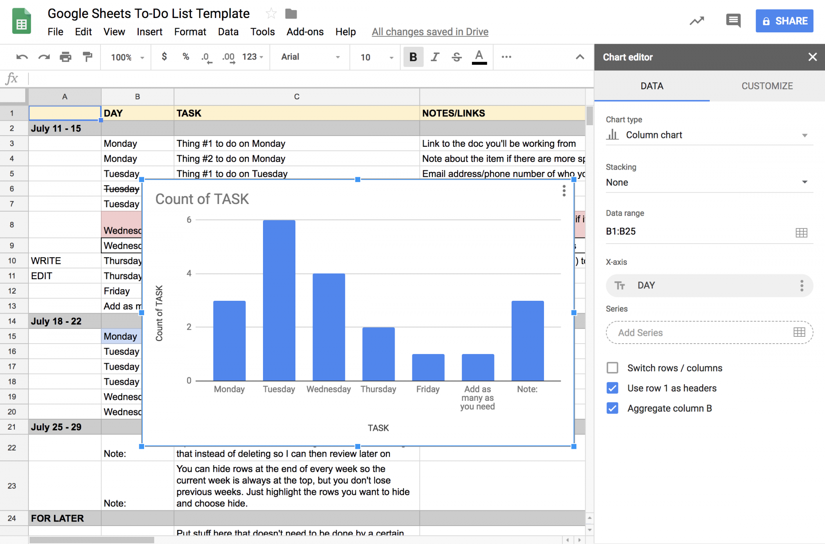Select the DATA tab in chart editor
This screenshot has width=825, height=544.
(651, 86)
